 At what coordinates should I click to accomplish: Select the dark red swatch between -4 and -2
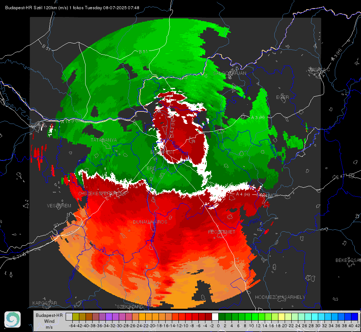[208, 317]
